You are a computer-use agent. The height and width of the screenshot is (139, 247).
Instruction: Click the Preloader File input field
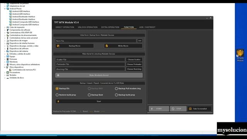click(90, 64)
